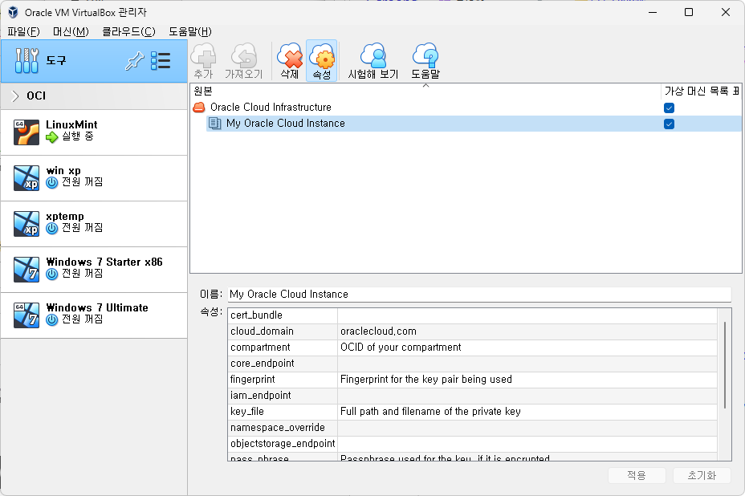This screenshot has height=496, width=745.
Task: Click Windows 7 Starter x86 powered-off status icon
Action: pos(52,274)
